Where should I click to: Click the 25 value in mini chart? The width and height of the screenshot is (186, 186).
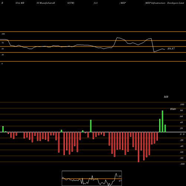tap(120, 176)
